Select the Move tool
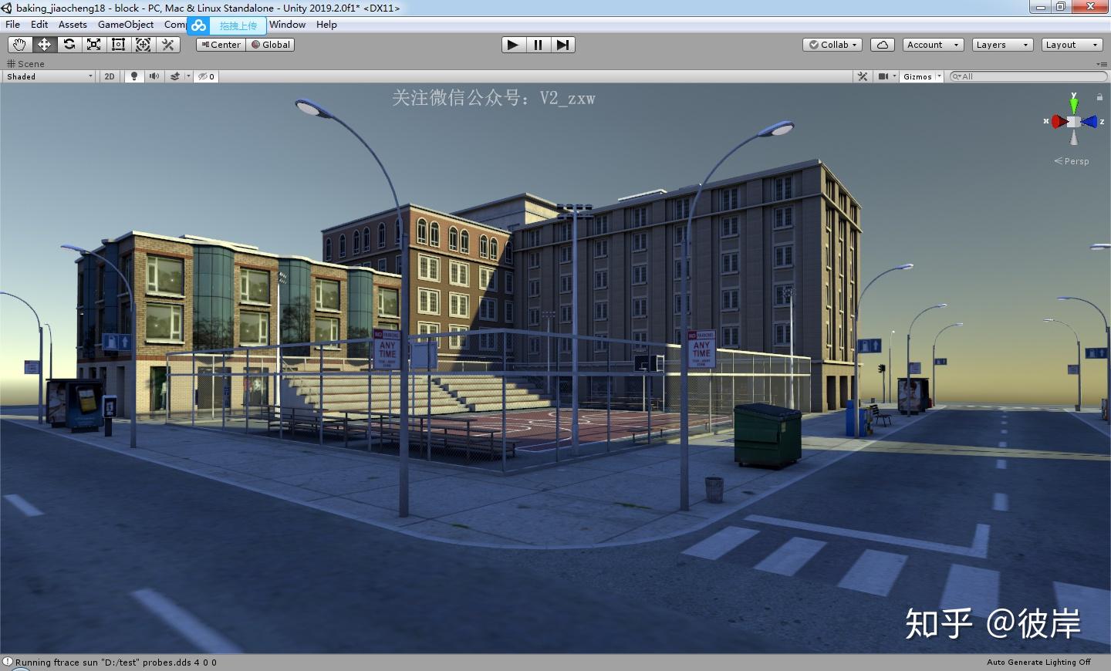 coord(44,45)
